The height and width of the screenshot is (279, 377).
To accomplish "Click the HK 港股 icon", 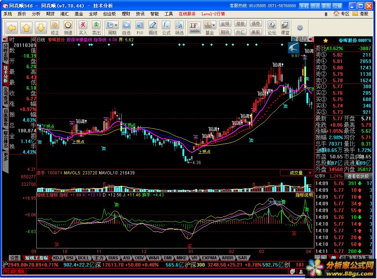I will click(x=360, y=14).
